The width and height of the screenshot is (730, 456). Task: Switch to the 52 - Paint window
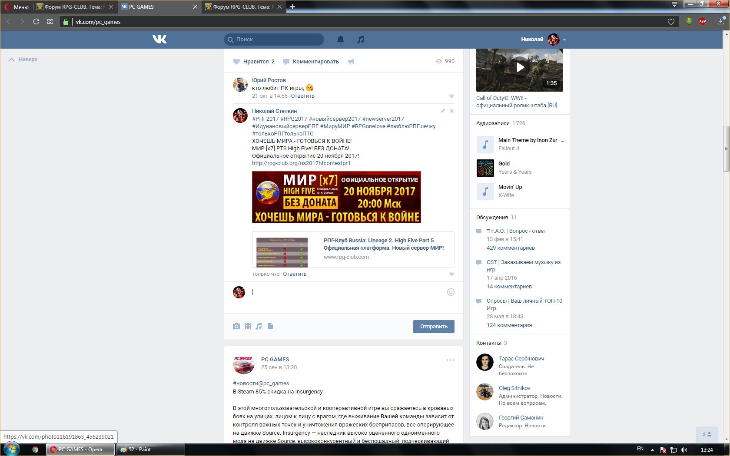pyautogui.click(x=150, y=449)
